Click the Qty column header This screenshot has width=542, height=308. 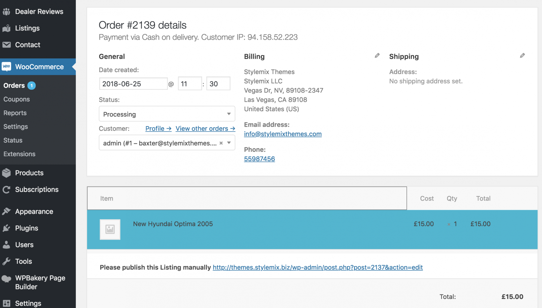tap(452, 198)
